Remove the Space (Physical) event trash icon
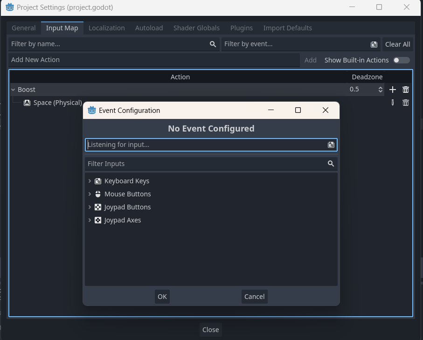This screenshot has width=423, height=340. tap(406, 103)
